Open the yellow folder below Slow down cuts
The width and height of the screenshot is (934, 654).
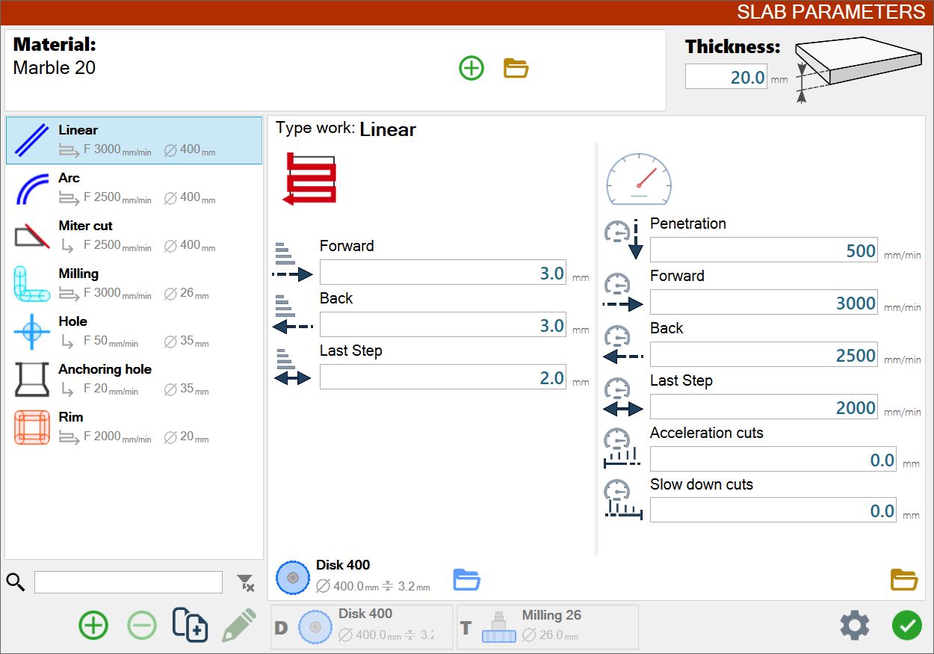point(903,579)
